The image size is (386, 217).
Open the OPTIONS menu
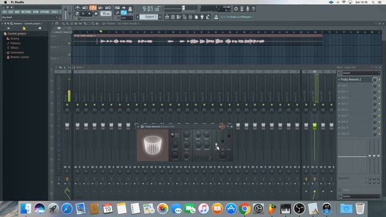tap(45, 12)
